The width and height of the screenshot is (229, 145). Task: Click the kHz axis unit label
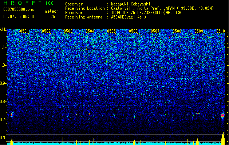(3, 29)
